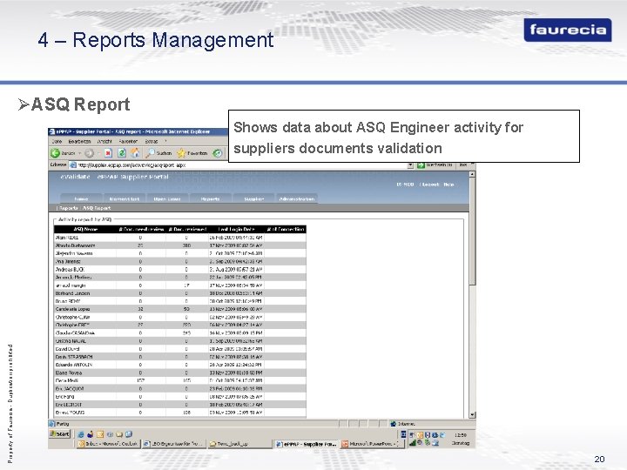The height and width of the screenshot is (470, 627).
Task: Click the green Refresh page icon
Action: (x=122, y=153)
